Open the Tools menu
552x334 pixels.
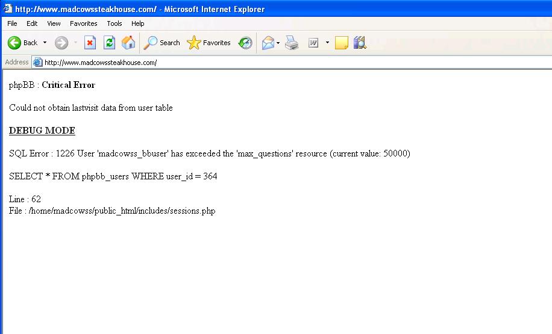pyautogui.click(x=114, y=23)
